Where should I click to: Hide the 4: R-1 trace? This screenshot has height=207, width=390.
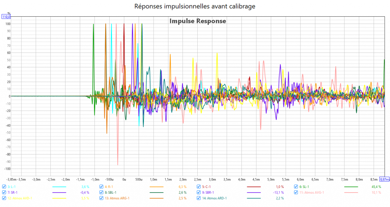coord(102,187)
